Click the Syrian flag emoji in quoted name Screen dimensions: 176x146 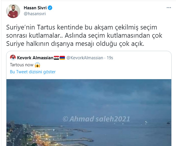pyautogui.click(x=56, y=58)
